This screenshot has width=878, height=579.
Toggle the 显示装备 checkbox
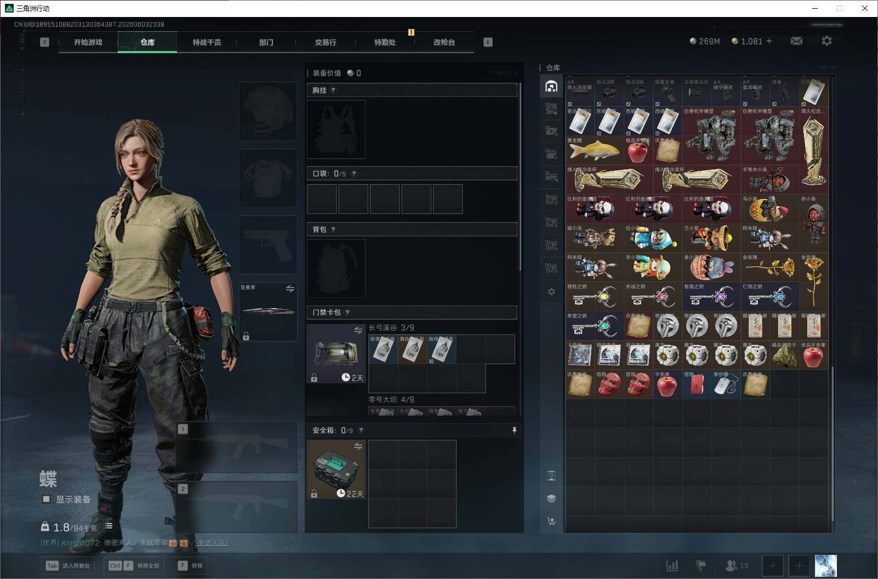(47, 499)
